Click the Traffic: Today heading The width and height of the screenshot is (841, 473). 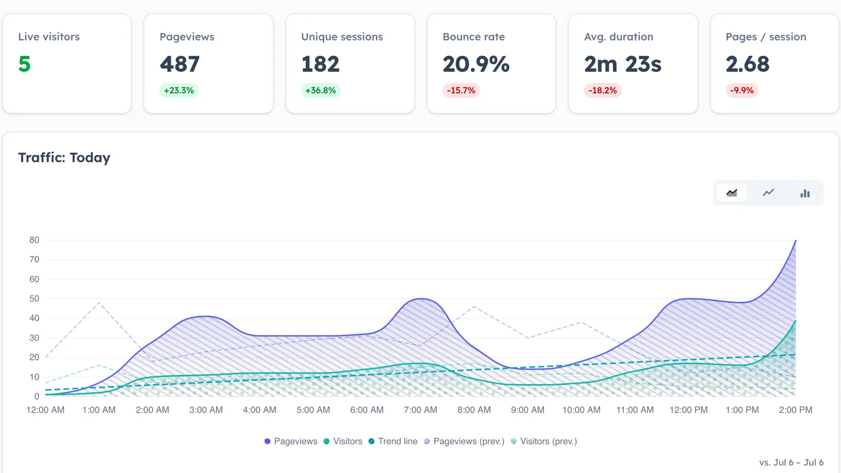(x=64, y=158)
